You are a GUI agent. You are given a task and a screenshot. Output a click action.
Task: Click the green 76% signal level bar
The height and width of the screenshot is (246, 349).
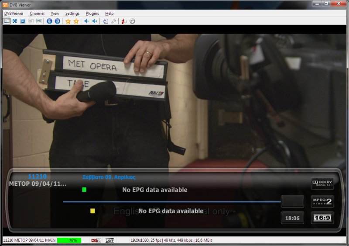tap(69, 240)
